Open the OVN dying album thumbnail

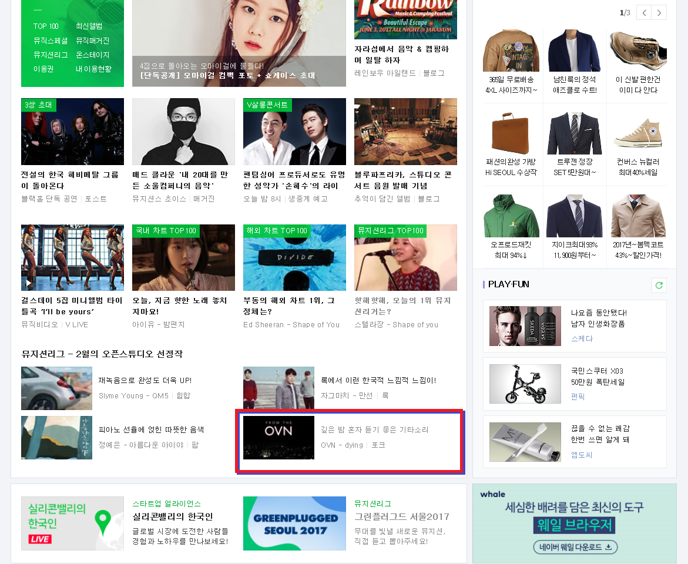pyautogui.click(x=278, y=437)
